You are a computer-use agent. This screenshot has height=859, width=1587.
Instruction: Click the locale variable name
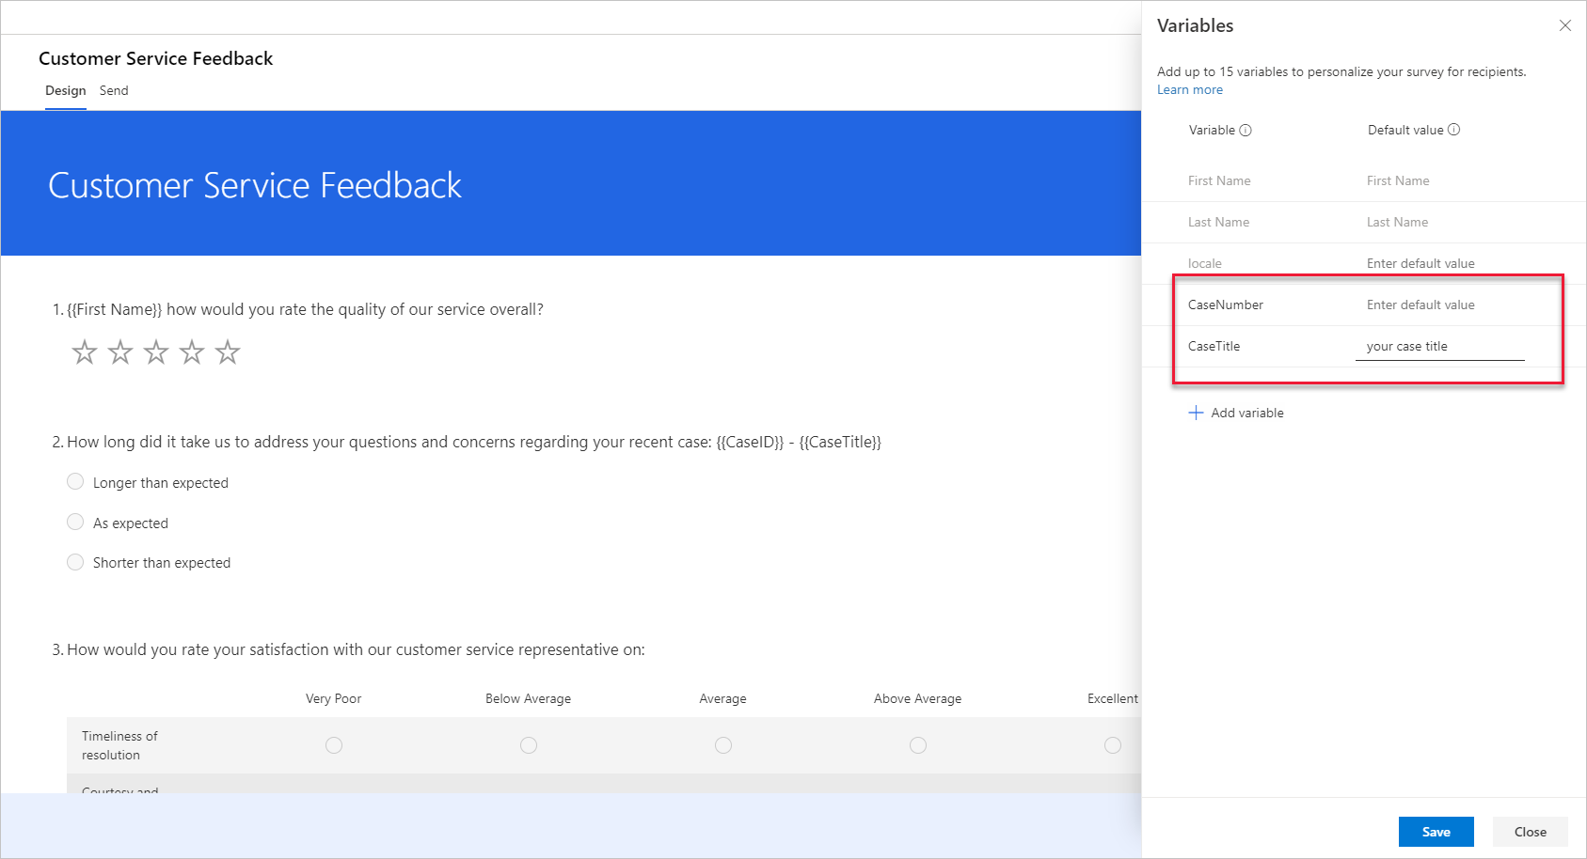tap(1205, 263)
